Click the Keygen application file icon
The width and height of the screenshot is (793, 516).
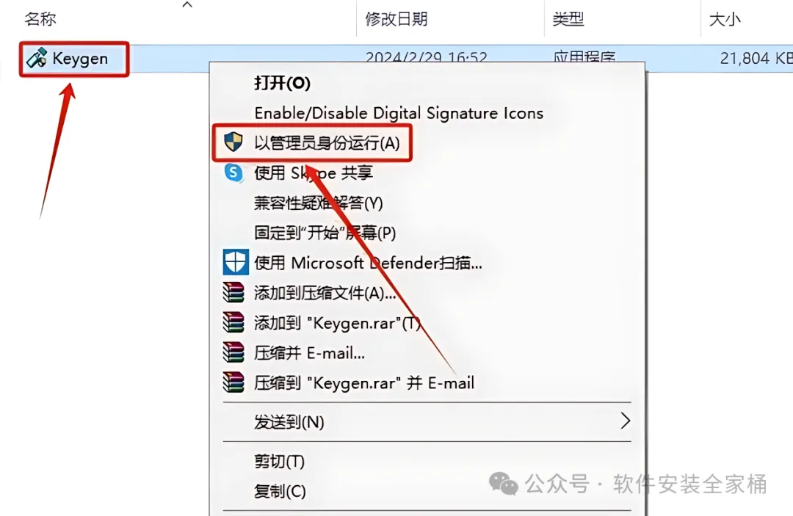click(x=37, y=59)
